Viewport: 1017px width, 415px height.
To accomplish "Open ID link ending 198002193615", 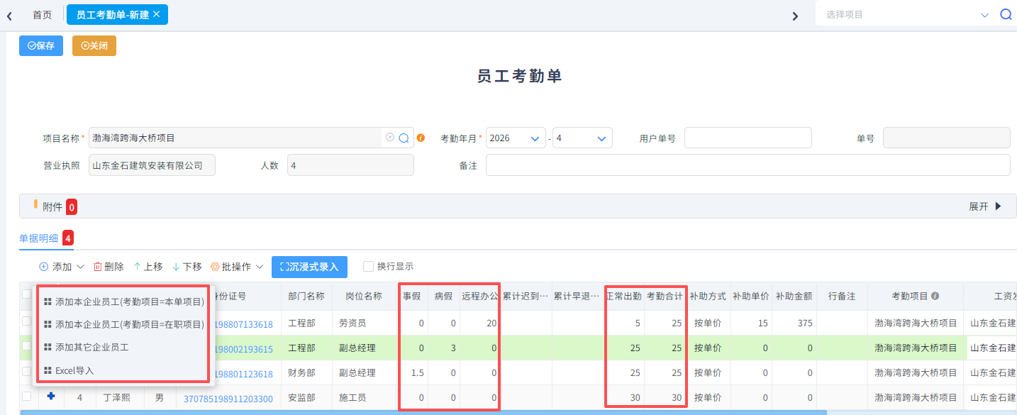I will [243, 349].
